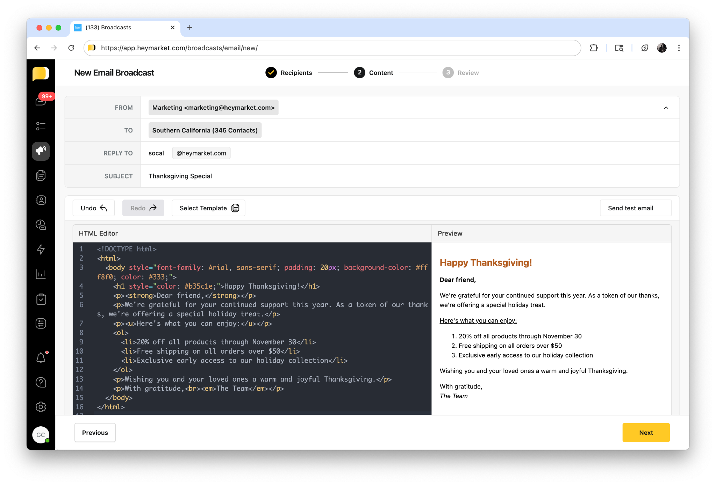Open the lists icon in sidebar
Viewport: 716px width, 485px height.
(41, 126)
